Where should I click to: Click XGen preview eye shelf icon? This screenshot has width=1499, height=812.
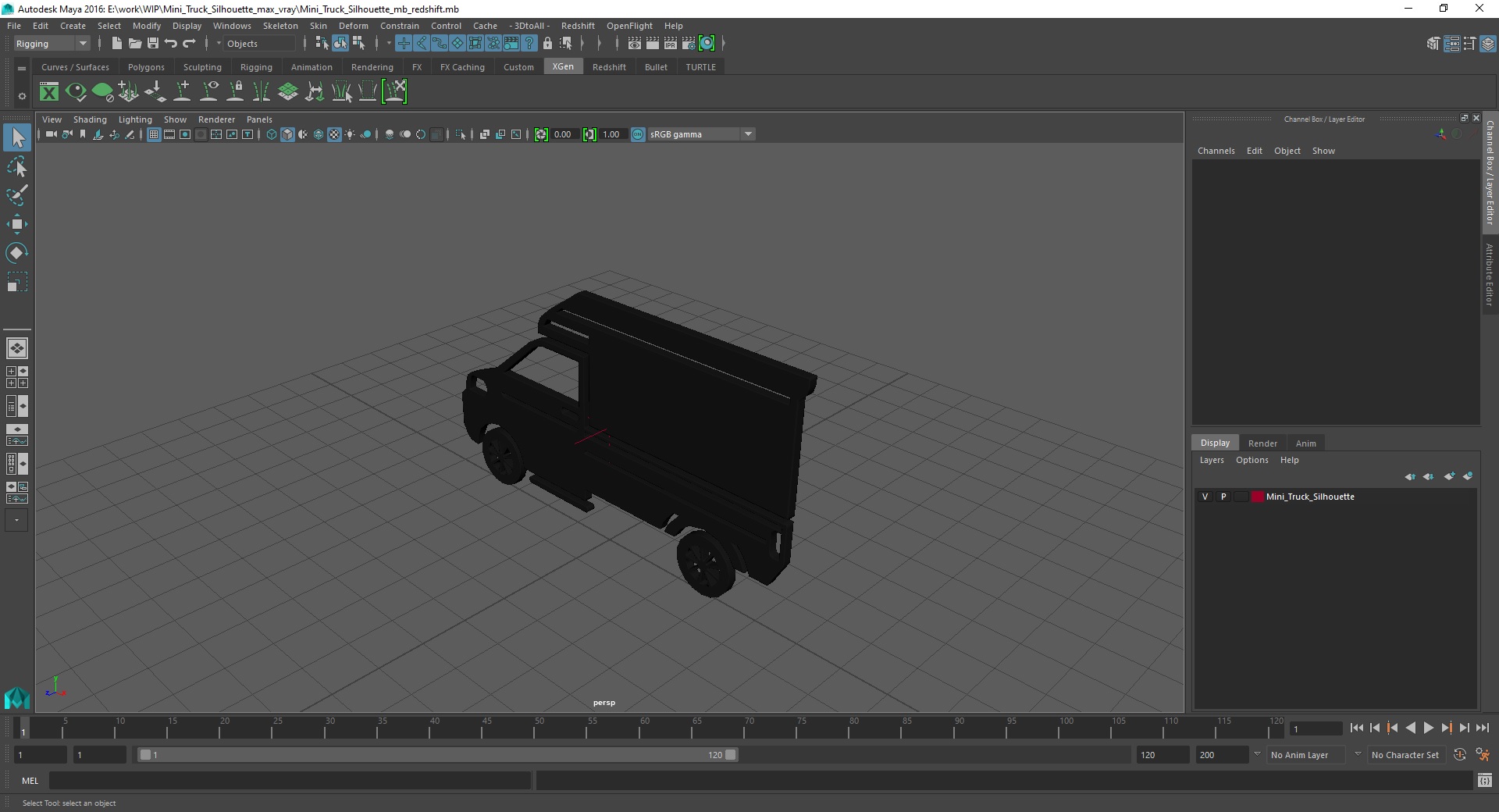[x=76, y=92]
